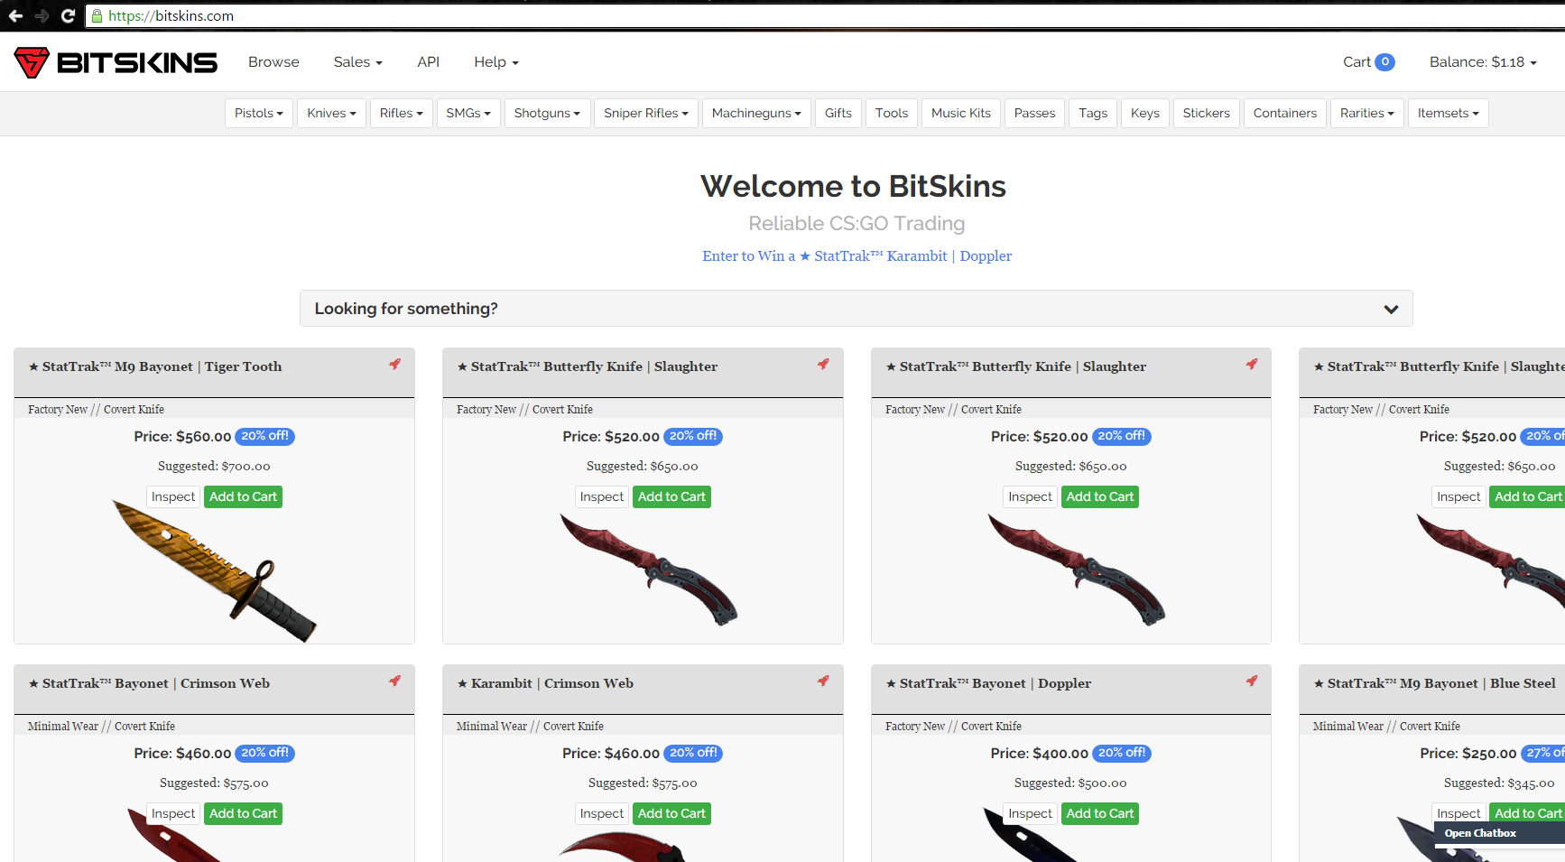Viewport: 1565px width, 862px height.
Task: Click the browser address bar URL
Action: 171,15
